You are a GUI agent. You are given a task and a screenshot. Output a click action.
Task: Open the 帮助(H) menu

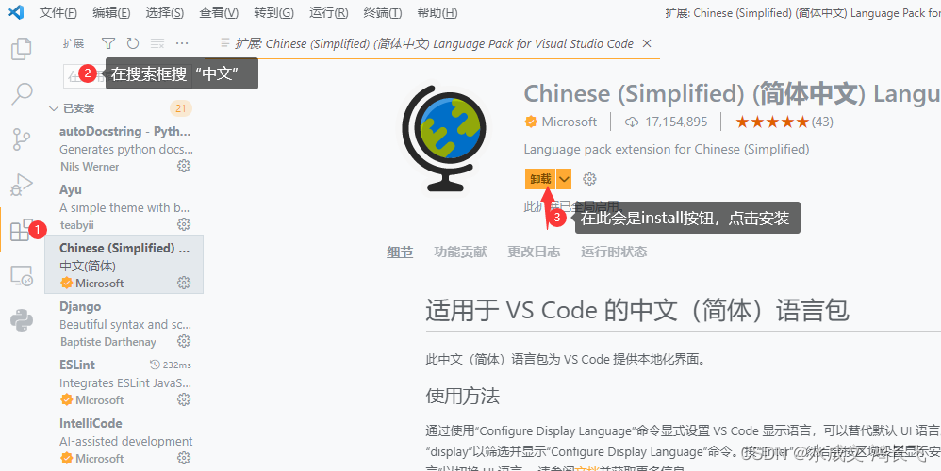(x=437, y=12)
